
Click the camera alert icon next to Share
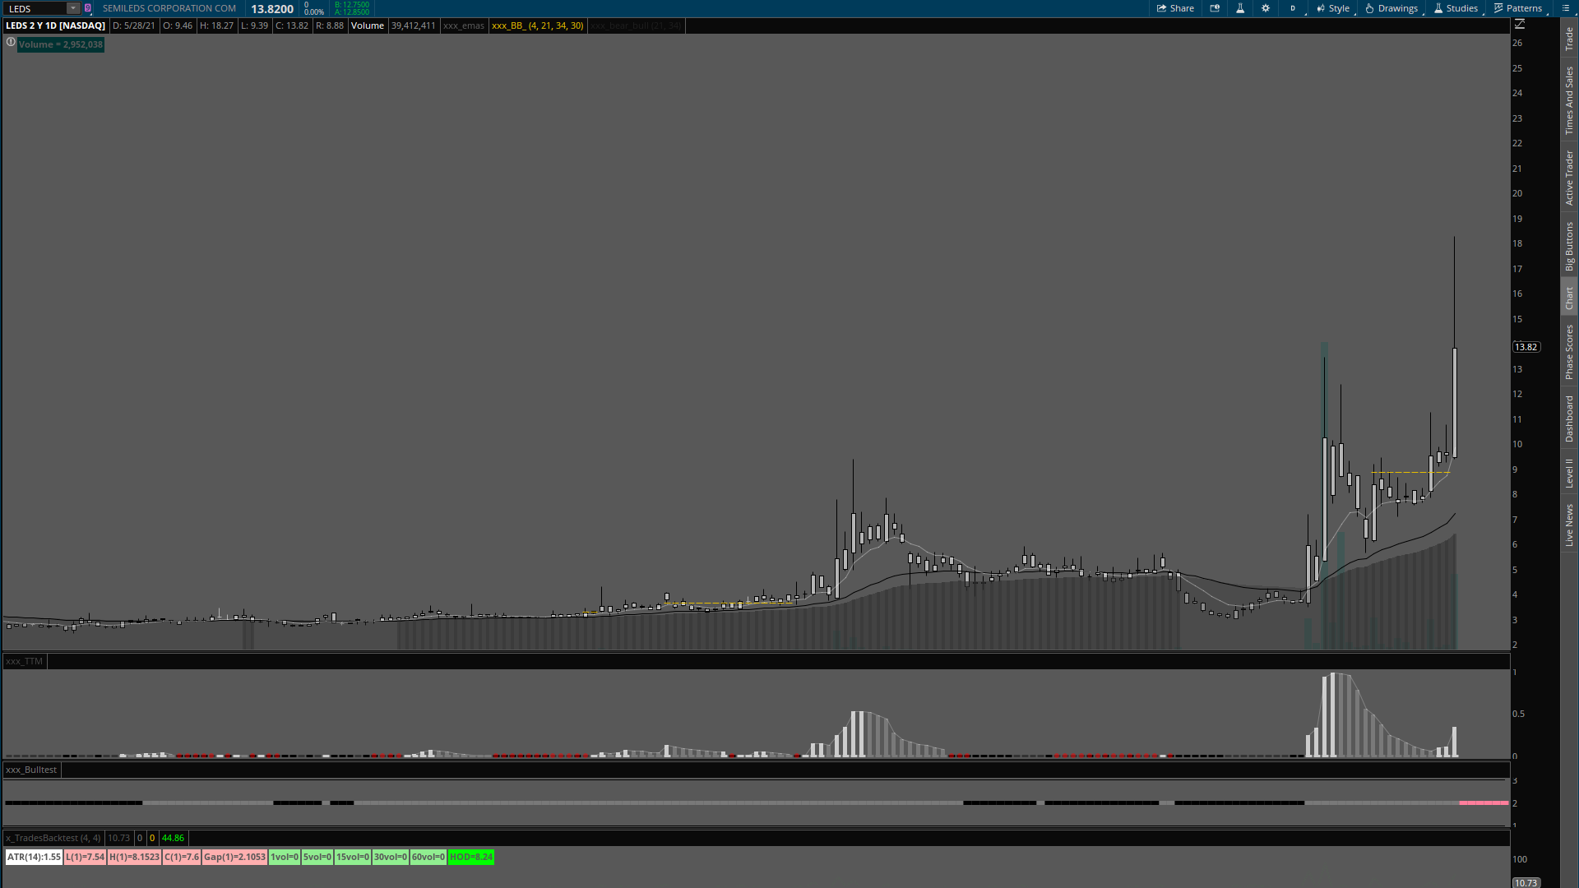coord(1215,8)
